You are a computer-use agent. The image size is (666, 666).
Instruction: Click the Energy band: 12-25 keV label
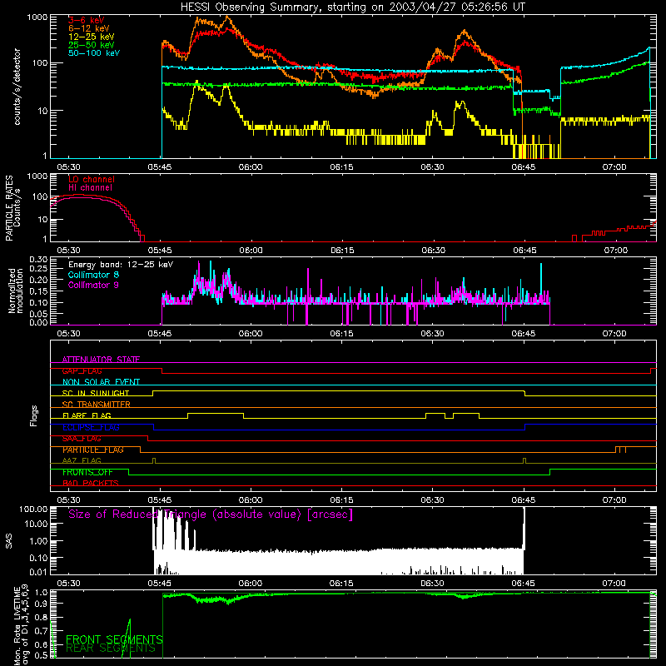[121, 265]
